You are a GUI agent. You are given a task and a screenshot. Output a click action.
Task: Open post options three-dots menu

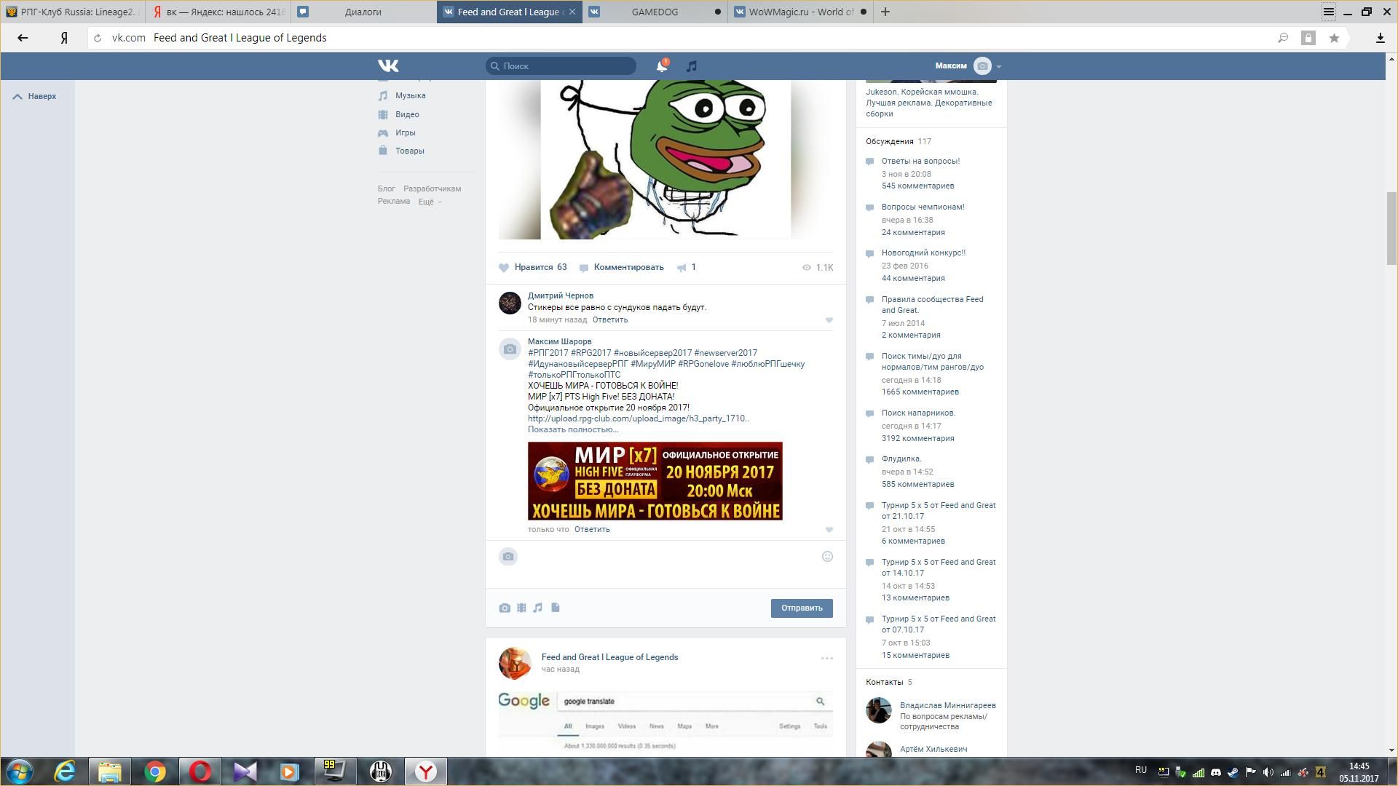click(x=826, y=659)
